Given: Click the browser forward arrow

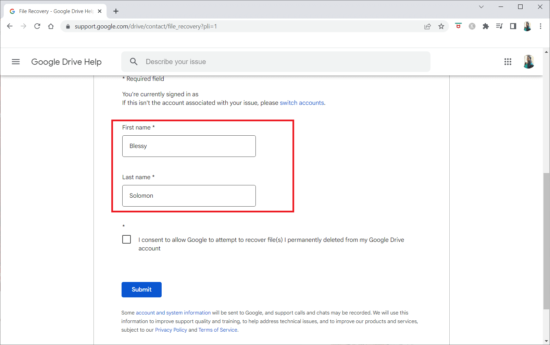Looking at the screenshot, I should point(23,26).
